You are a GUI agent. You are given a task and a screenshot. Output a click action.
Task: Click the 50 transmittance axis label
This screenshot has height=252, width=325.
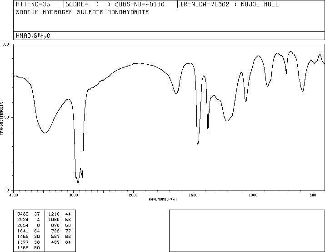pyautogui.click(x=7, y=117)
